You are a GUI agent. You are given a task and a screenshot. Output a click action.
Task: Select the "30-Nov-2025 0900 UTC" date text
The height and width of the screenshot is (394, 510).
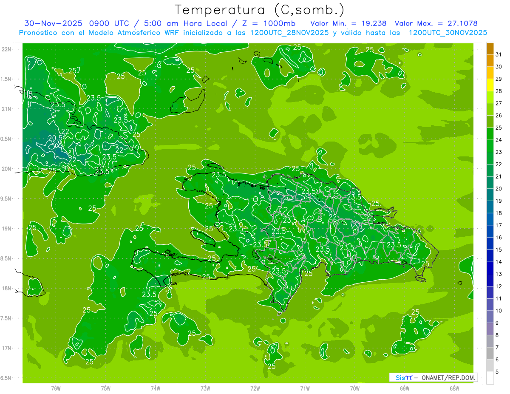76,23
